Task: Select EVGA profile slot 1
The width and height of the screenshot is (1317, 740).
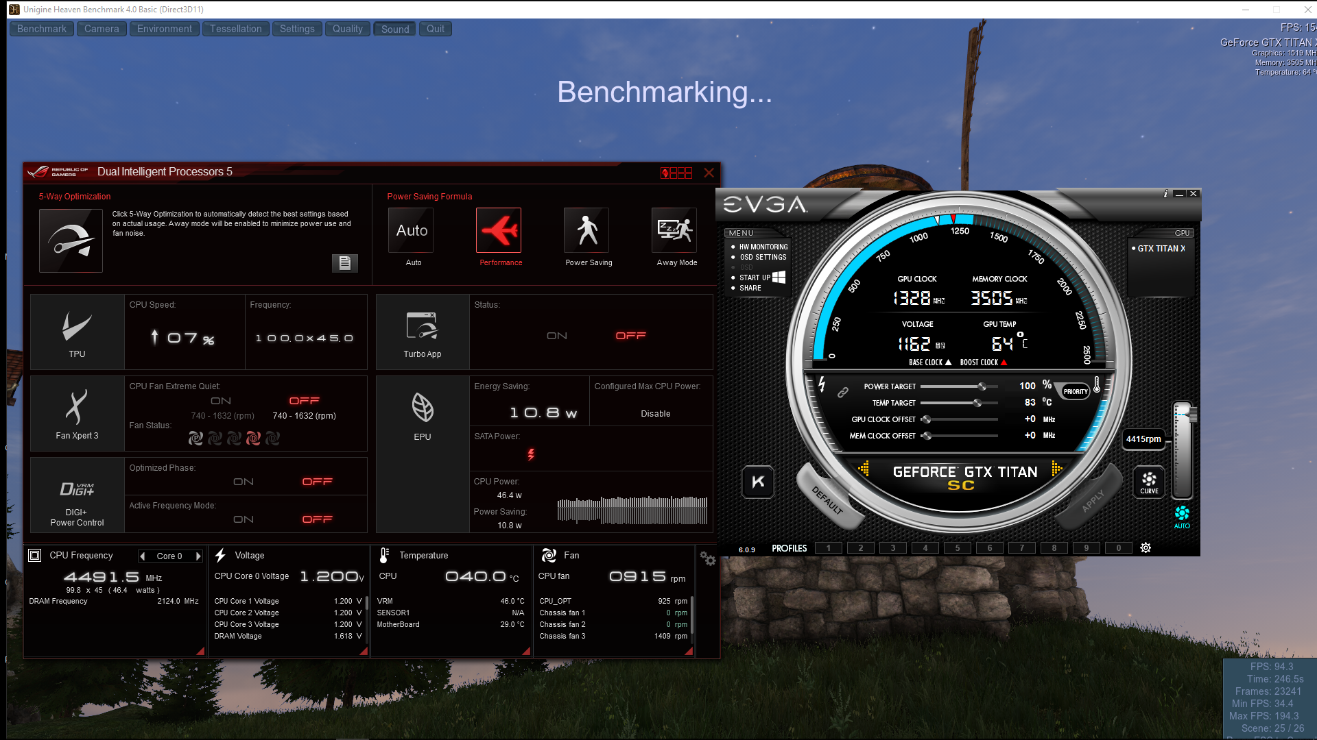Action: tap(829, 547)
